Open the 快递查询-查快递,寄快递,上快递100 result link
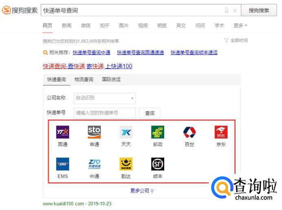 point(87,66)
